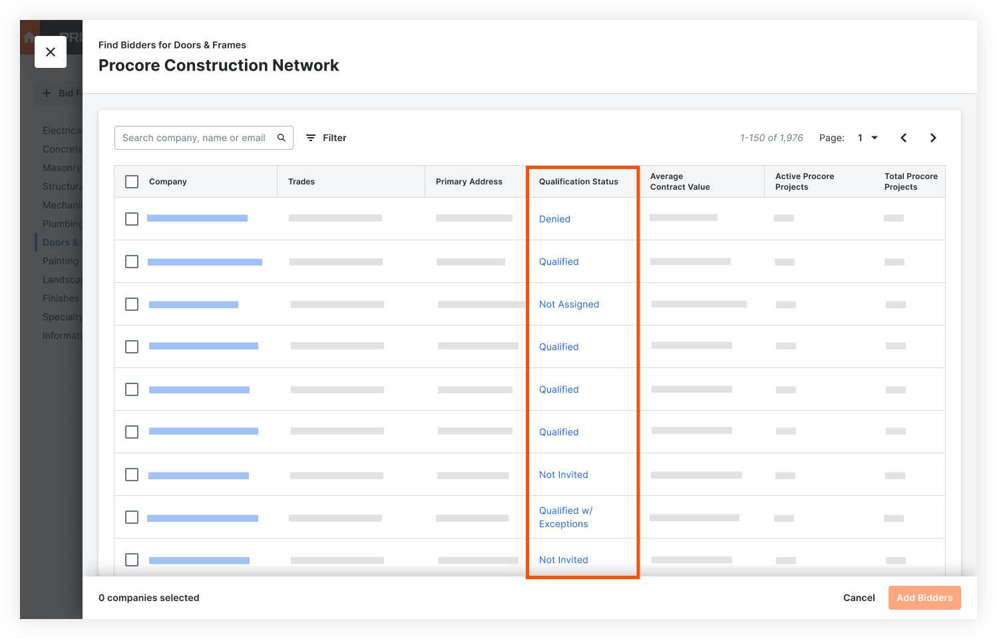Select Doors sidebar item behind dialog
The height and width of the screenshot is (639, 997).
(x=61, y=242)
